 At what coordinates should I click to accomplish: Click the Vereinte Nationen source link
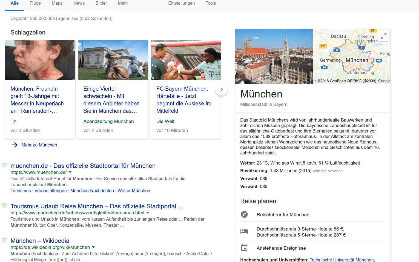328,171
